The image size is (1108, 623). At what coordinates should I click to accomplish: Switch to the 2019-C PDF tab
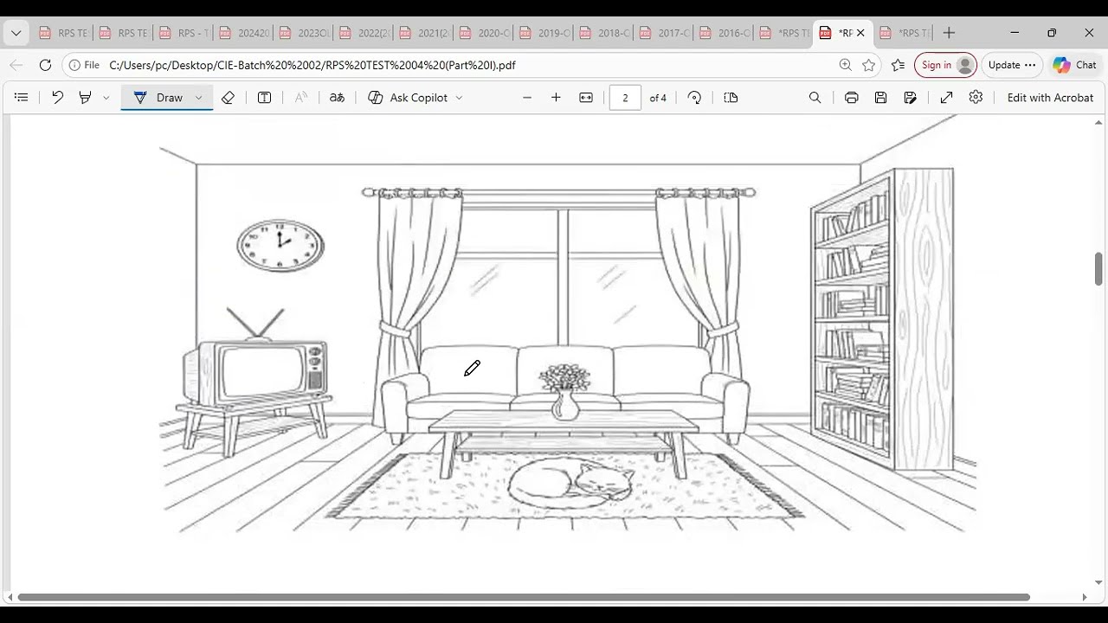point(544,33)
